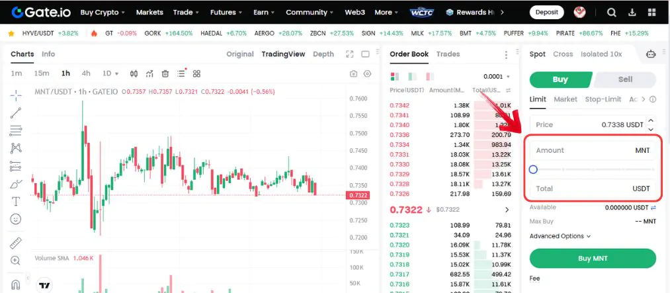670x293 pixels.
Task: Take a chart snapshot with camera icon
Action: coord(353,74)
